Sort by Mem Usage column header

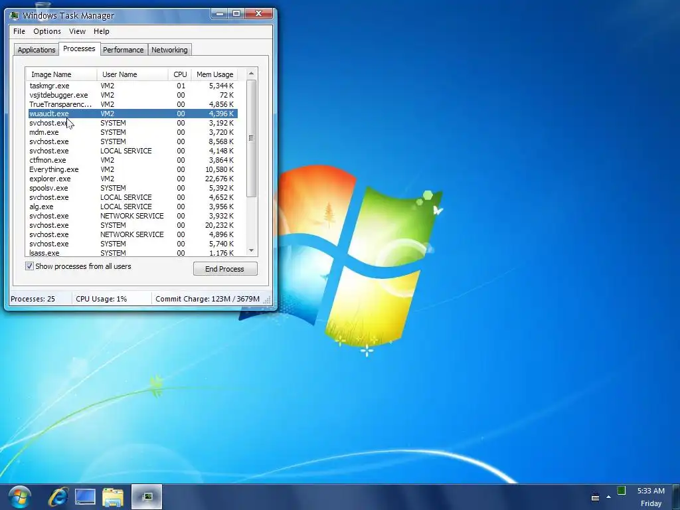pyautogui.click(x=214, y=74)
